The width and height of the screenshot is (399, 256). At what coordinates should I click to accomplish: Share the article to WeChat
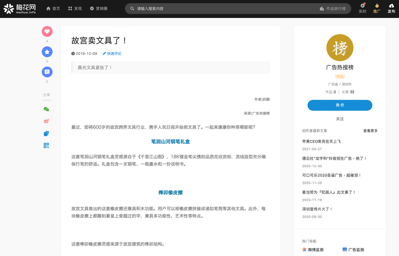tap(46, 109)
